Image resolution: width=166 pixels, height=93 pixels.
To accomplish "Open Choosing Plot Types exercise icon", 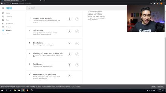I will [x=77, y=54].
